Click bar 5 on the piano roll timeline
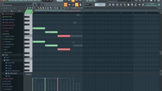The width and height of the screenshot is (162, 91). [x=83, y=13]
